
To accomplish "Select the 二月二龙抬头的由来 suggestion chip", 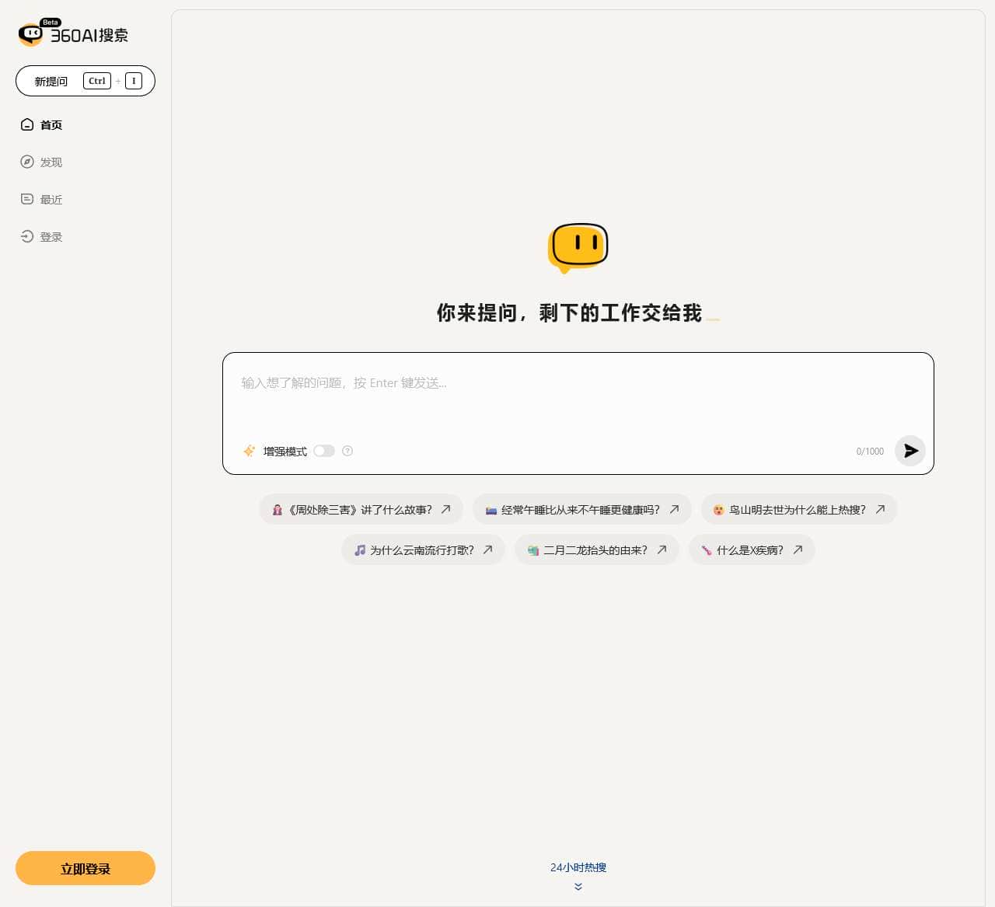I will pyautogui.click(x=596, y=549).
